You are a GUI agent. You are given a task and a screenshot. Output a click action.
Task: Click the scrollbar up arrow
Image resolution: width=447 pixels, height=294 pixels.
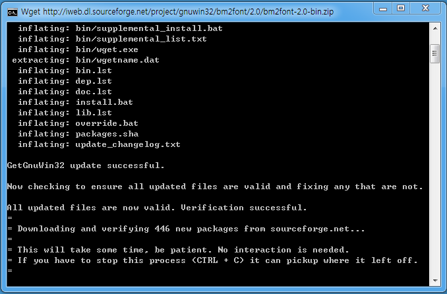point(435,28)
